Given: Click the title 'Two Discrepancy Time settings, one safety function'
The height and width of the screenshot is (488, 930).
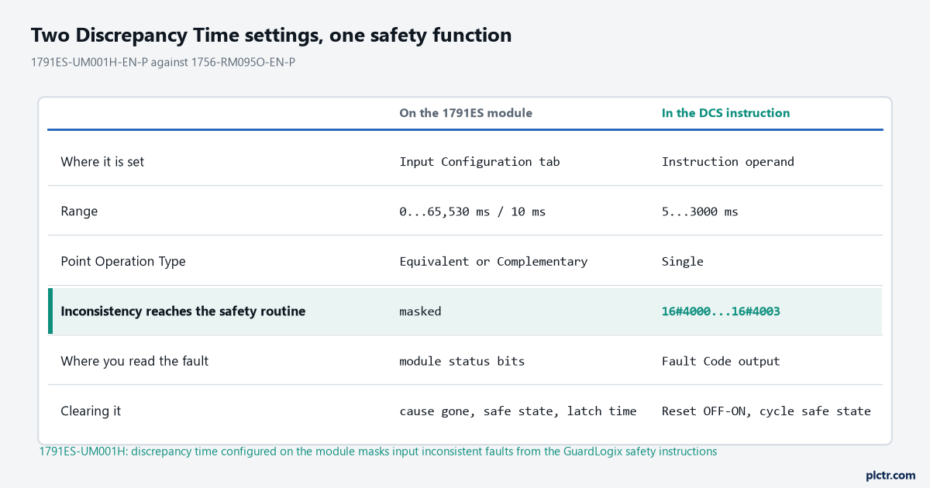Looking at the screenshot, I should click(271, 35).
